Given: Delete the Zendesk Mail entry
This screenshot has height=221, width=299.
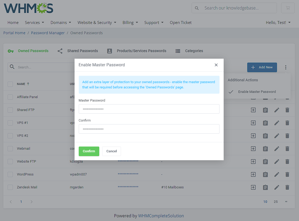Looking at the screenshot, I should (287, 187).
